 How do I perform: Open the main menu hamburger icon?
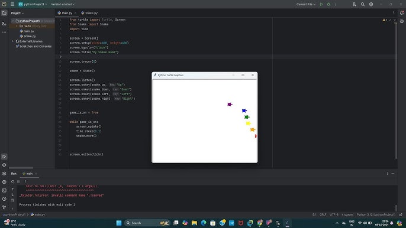[12, 4]
